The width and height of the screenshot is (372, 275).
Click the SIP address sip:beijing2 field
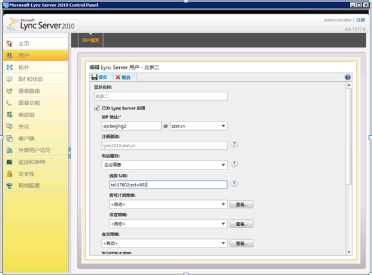click(x=131, y=126)
